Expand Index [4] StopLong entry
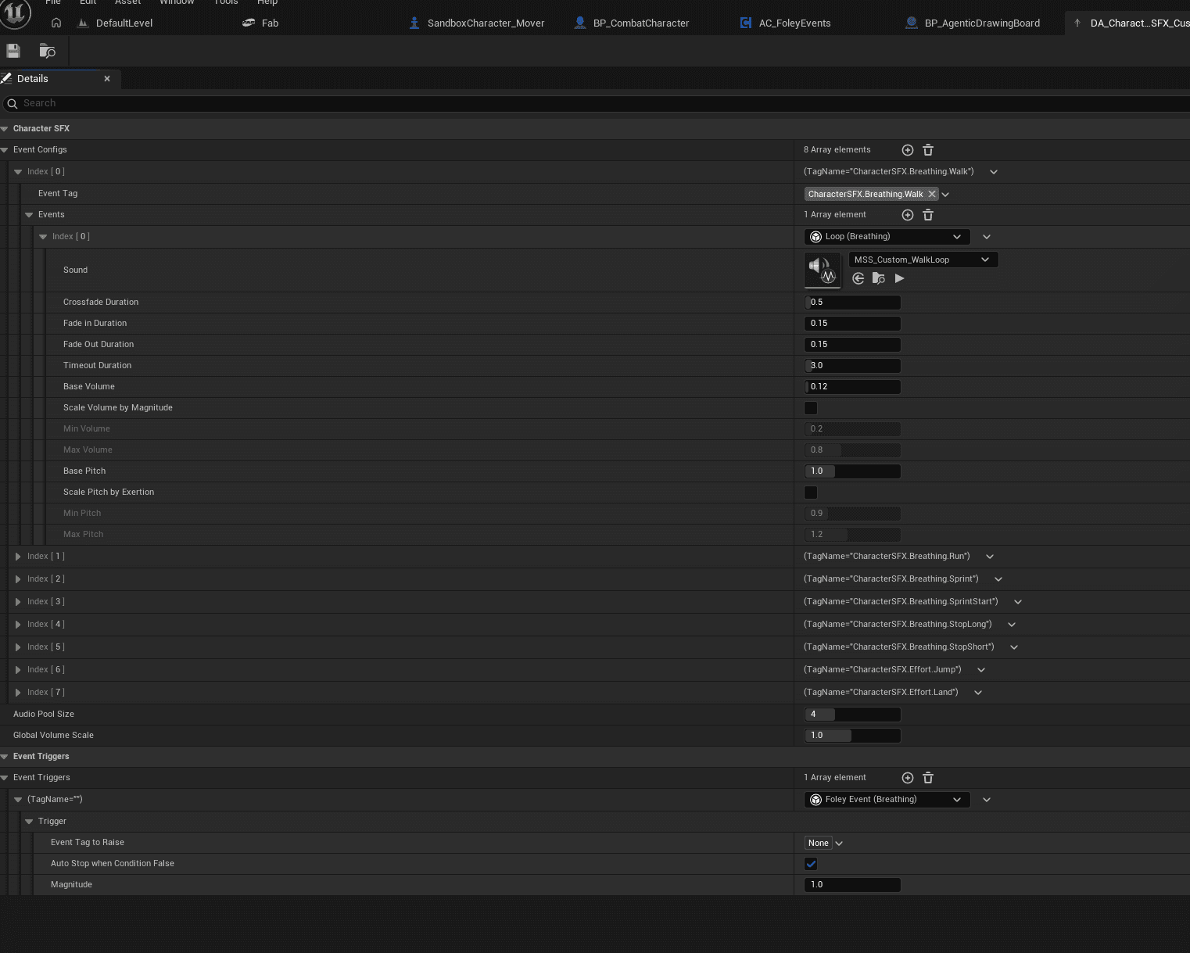The height and width of the screenshot is (953, 1190). (18, 625)
